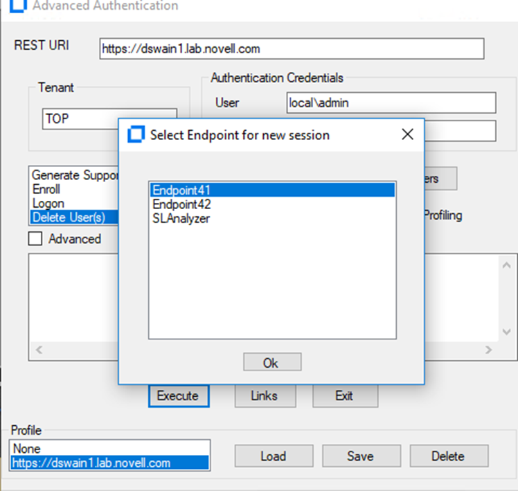Screen dimensions: 518x491
Task: Enable the Advanced checkbox
Action: click(x=35, y=238)
